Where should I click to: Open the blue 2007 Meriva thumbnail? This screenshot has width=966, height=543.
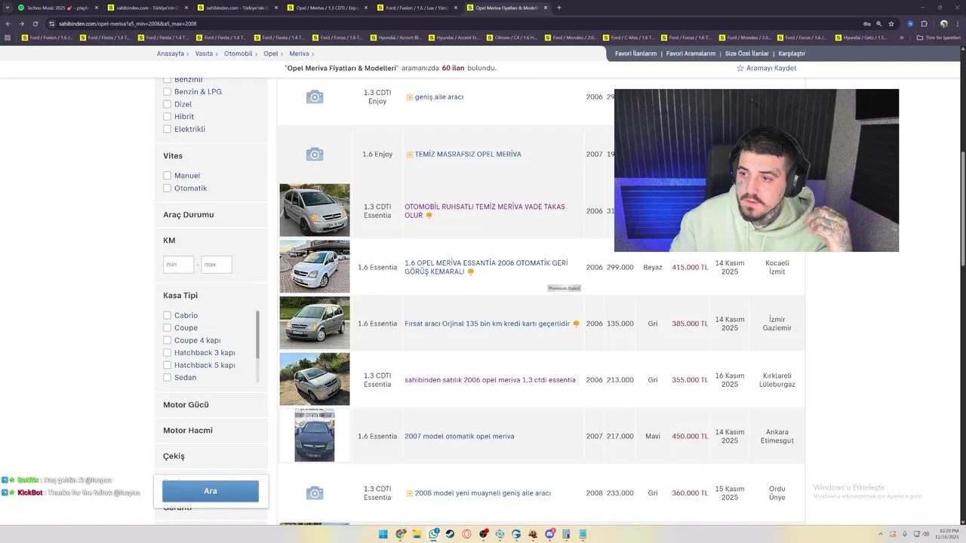tap(315, 435)
